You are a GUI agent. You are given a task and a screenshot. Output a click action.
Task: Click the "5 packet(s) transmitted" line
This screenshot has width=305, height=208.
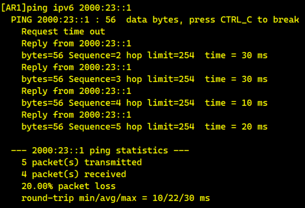click(x=81, y=162)
